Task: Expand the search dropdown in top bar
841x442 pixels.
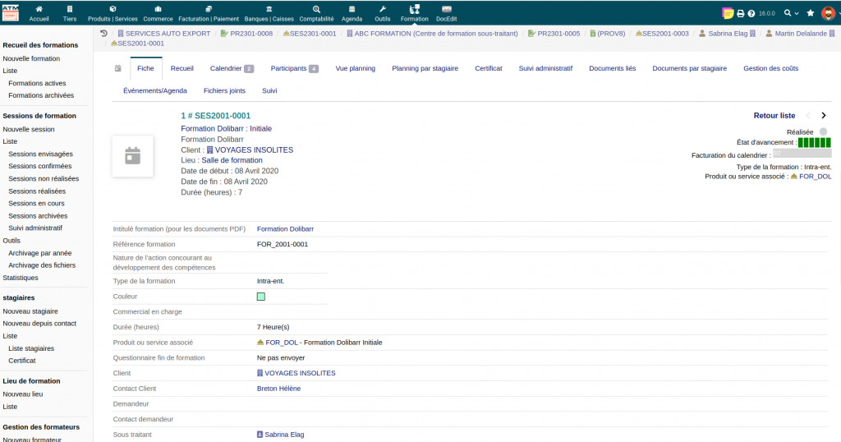Action: pyautogui.click(x=791, y=13)
